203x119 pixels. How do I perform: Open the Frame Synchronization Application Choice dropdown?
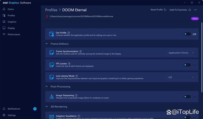click(181, 53)
